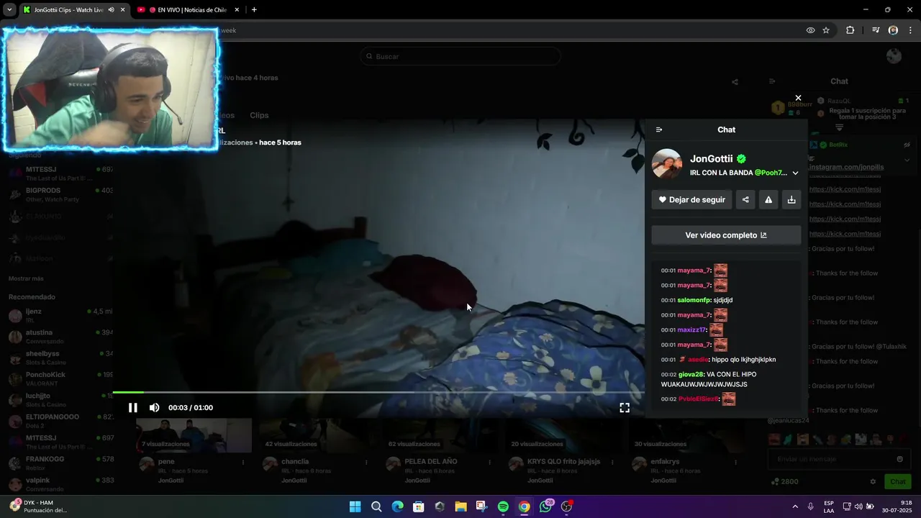Viewport: 921px width, 518px height.
Task: Bookmark this page with the star icon
Action: (826, 30)
